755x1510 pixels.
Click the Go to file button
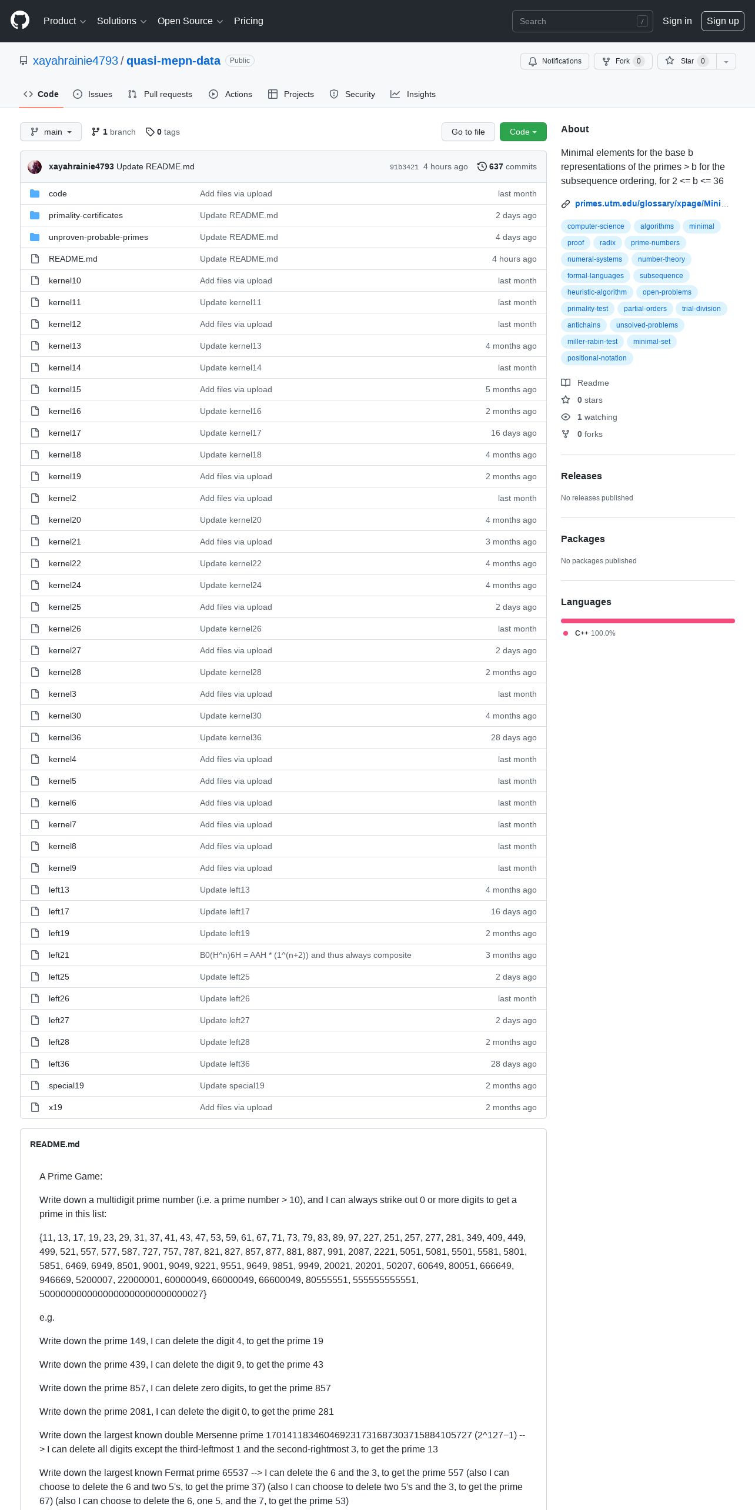pyautogui.click(x=468, y=132)
